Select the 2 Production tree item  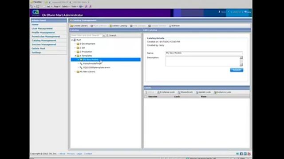[86, 52]
